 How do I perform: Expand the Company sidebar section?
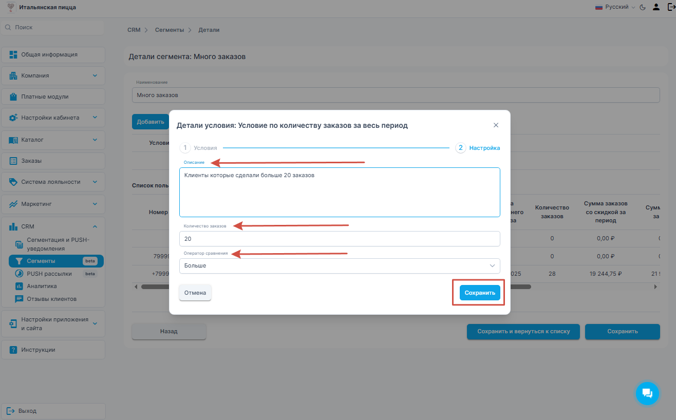point(53,75)
